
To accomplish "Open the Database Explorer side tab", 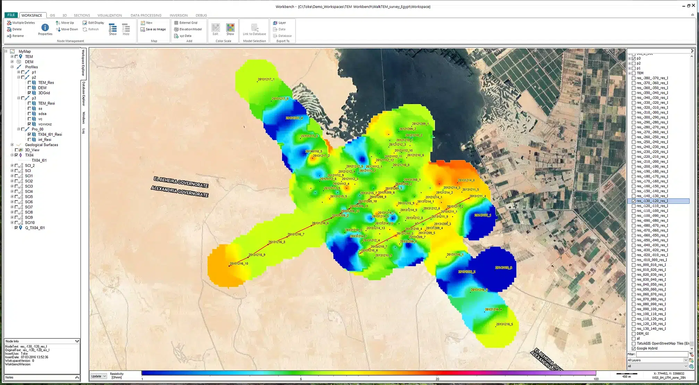I will tap(84, 94).
